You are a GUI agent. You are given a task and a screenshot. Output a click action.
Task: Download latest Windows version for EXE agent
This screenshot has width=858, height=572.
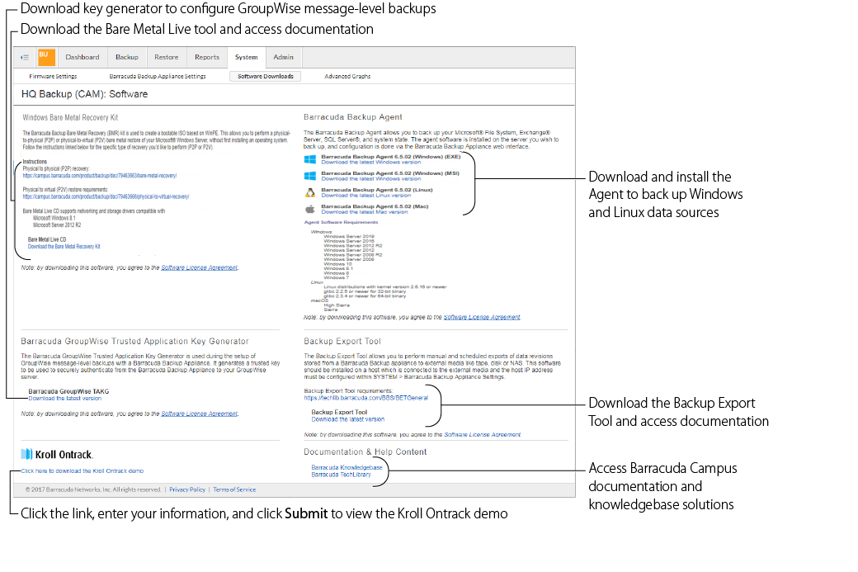(371, 162)
